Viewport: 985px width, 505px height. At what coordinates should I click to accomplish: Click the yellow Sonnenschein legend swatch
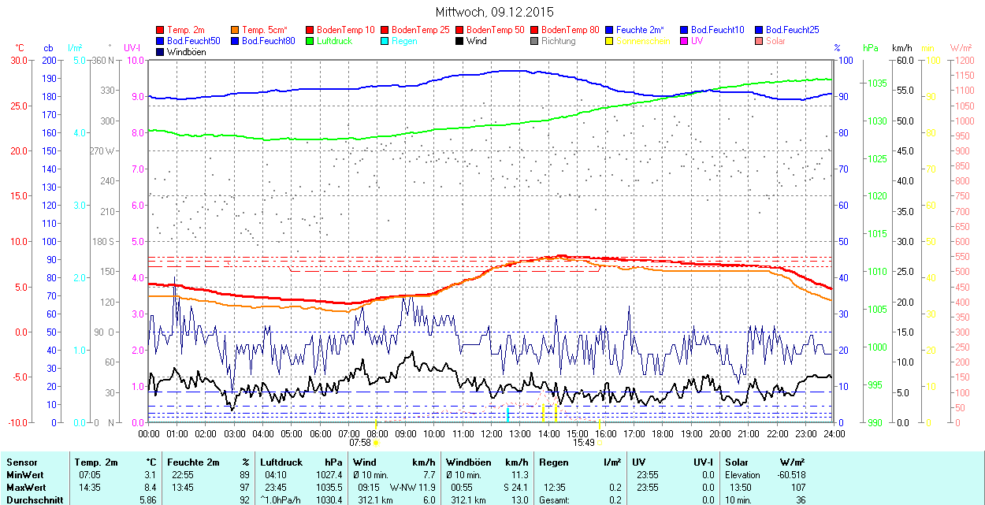[610, 41]
